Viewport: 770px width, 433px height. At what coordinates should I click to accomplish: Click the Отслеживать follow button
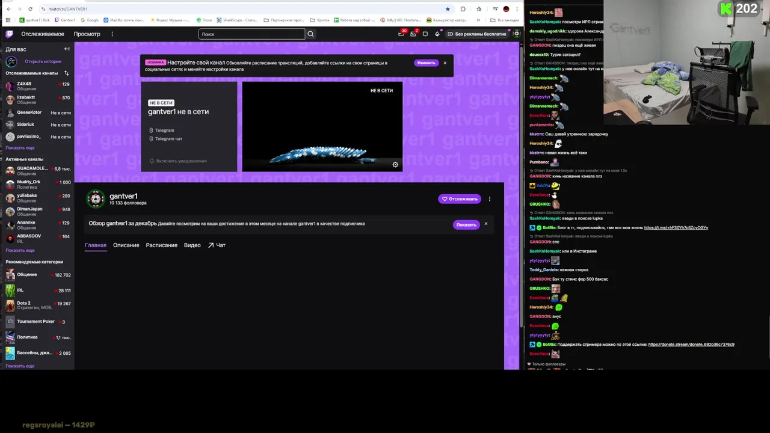(460, 199)
